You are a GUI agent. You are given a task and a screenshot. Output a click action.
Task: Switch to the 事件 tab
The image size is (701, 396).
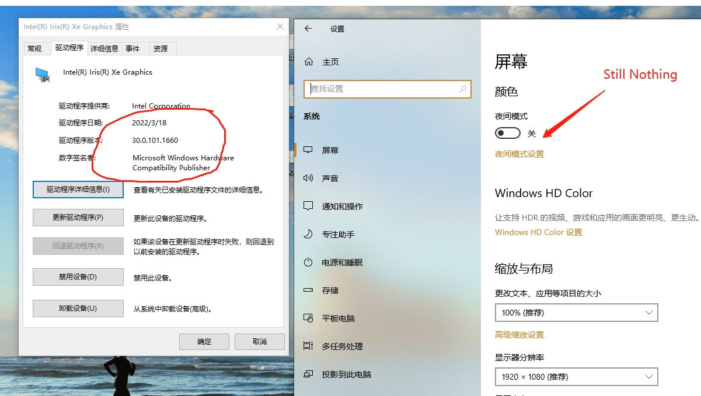(x=132, y=49)
